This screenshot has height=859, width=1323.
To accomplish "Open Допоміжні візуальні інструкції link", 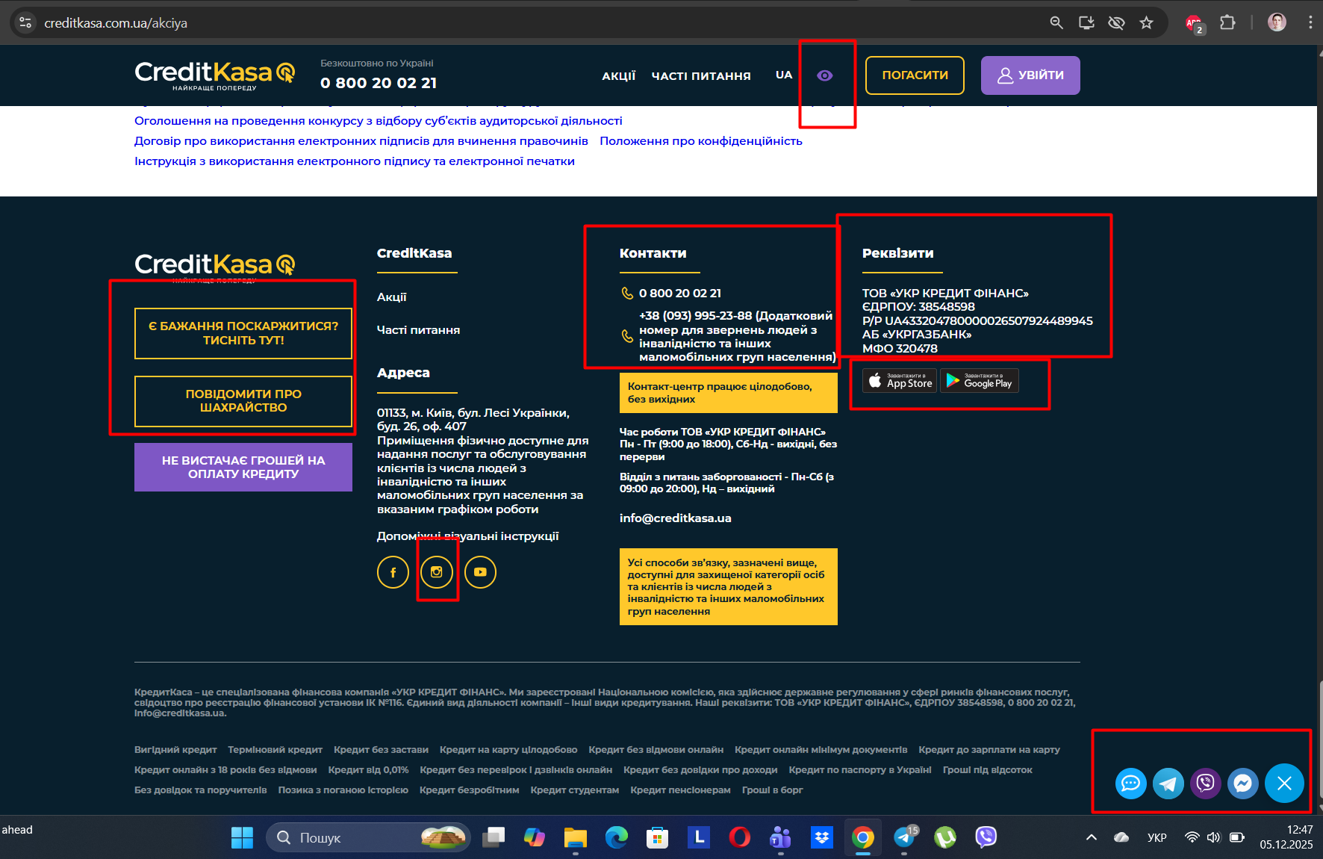I will tap(468, 536).
